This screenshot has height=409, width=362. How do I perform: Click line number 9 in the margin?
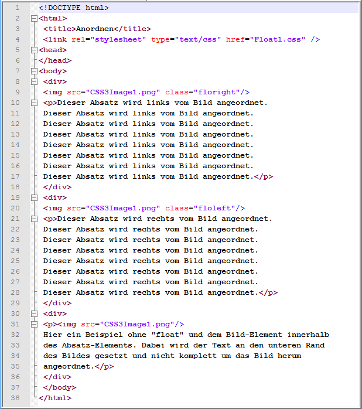click(x=17, y=92)
